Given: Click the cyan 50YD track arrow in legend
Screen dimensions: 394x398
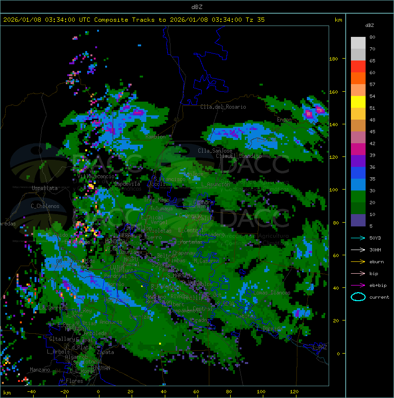Looking at the screenshot, I should (x=358, y=238).
